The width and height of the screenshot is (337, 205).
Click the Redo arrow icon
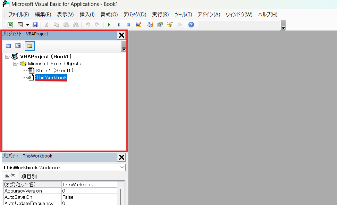click(98, 25)
